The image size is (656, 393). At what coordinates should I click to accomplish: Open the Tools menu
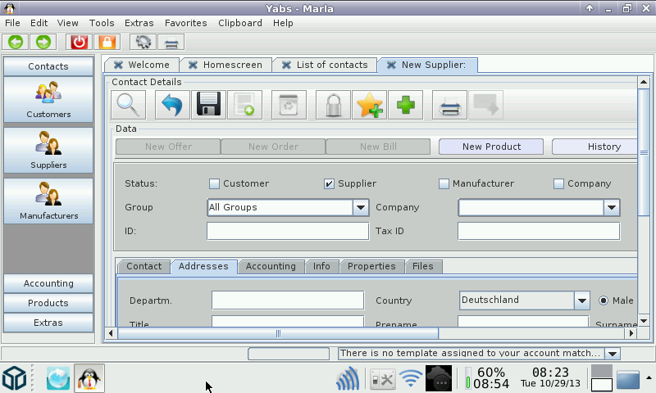coord(102,23)
